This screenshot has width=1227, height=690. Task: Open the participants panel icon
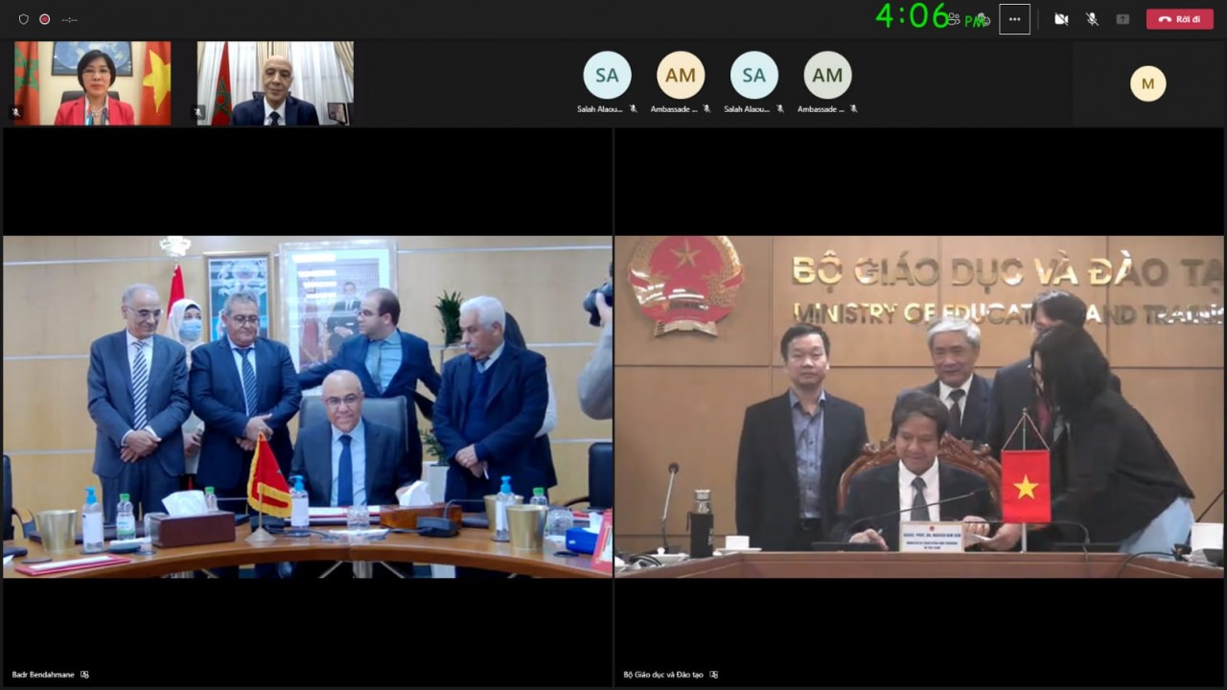point(953,19)
